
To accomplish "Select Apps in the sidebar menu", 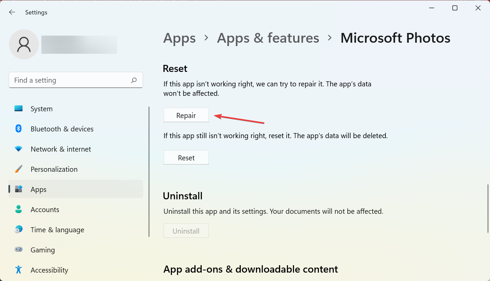I will [38, 189].
